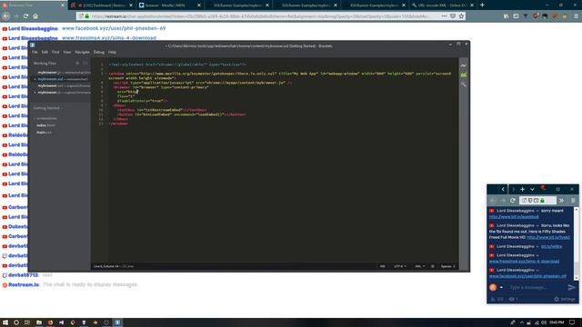
Task: Click the Firefox home button
Action: [35, 16]
